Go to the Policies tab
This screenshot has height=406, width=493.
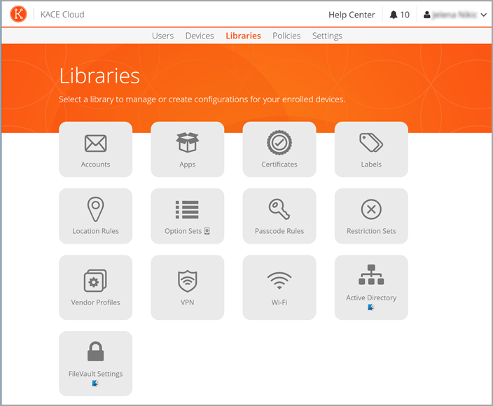(x=286, y=36)
